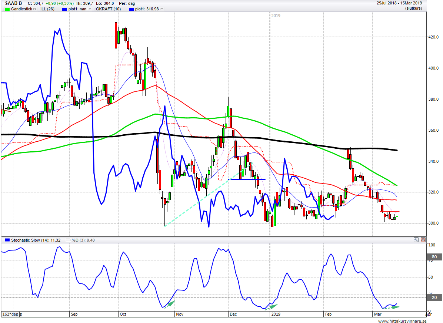Click the high value 'Hi: 309,7'
This screenshot has width=443, height=323.
pos(85,3)
